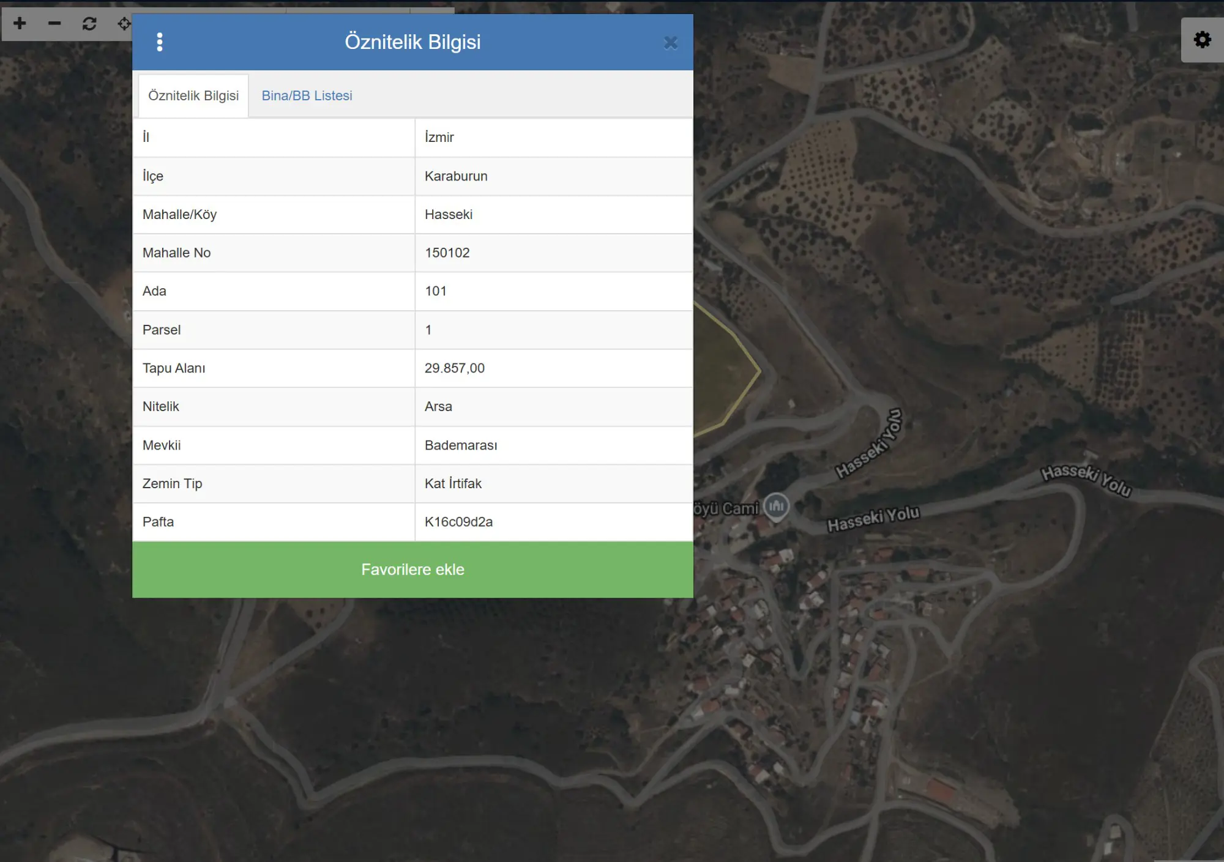
Task: Select the Ada value 101
Action: point(554,291)
